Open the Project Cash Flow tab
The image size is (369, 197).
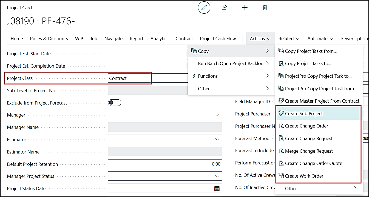coord(218,39)
